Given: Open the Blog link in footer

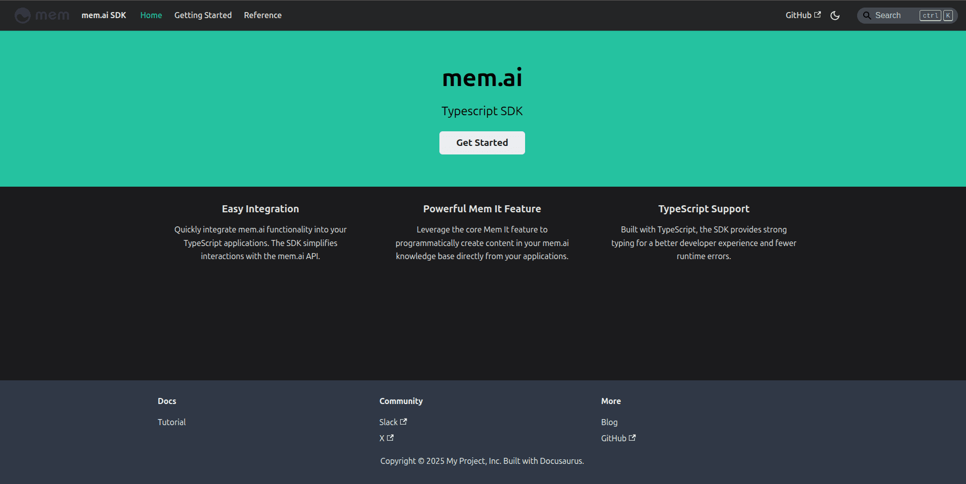Looking at the screenshot, I should pyautogui.click(x=609, y=422).
